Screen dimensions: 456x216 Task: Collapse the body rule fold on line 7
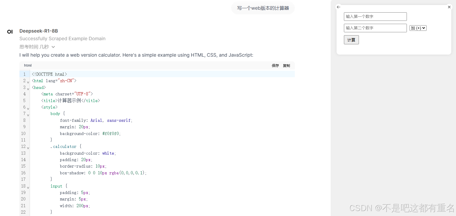28,115
